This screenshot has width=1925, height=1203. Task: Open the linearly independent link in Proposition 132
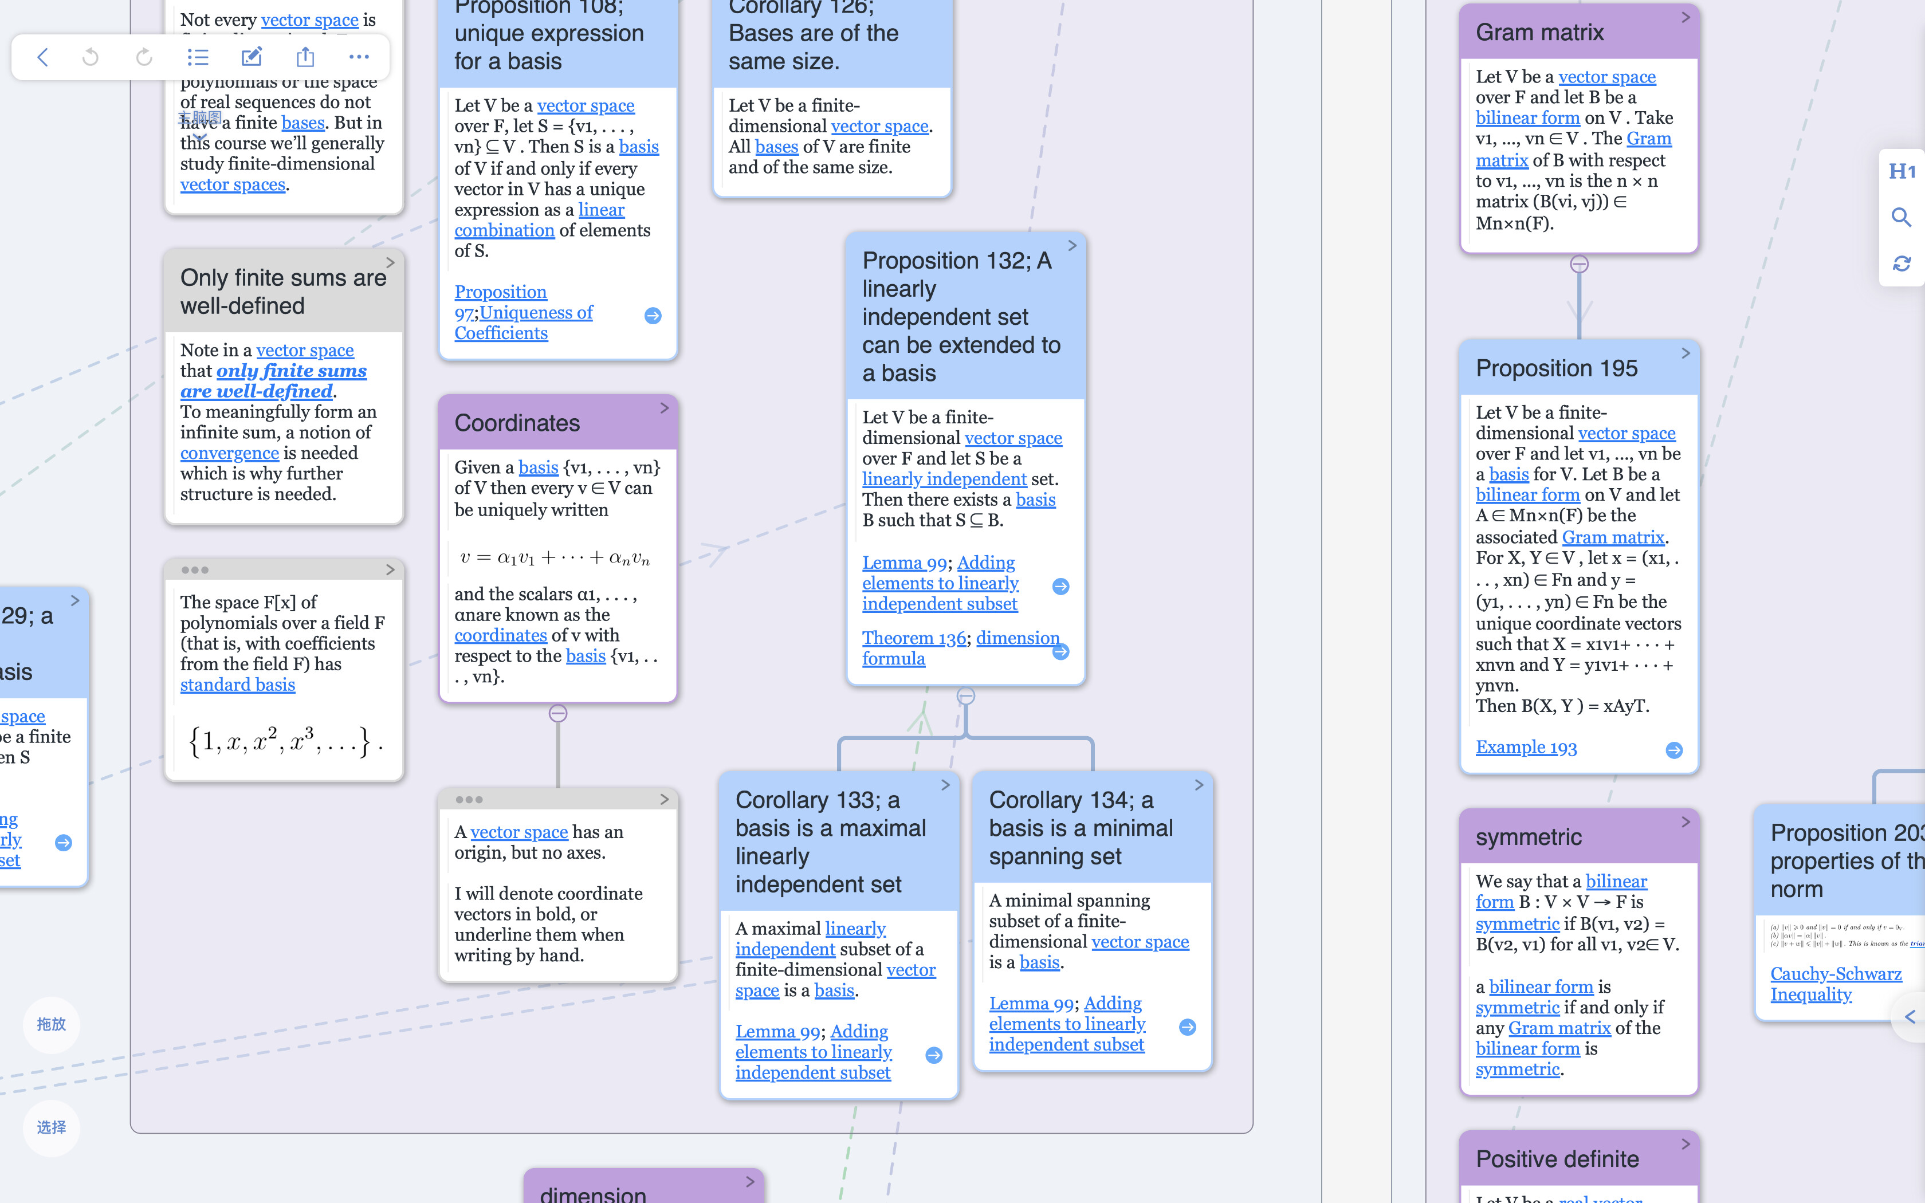click(944, 479)
